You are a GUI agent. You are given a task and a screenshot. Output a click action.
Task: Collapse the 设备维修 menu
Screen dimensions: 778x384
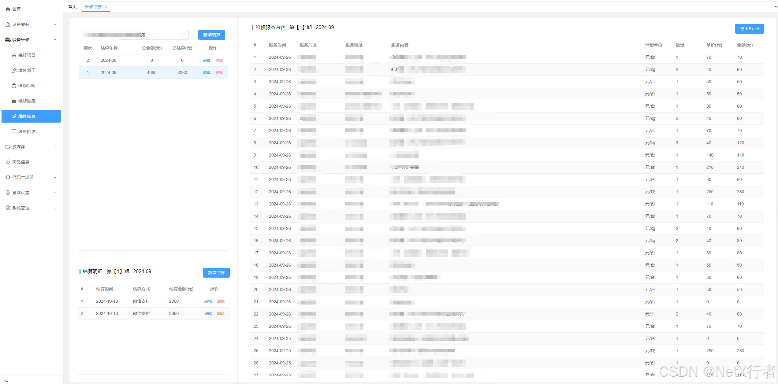55,40
